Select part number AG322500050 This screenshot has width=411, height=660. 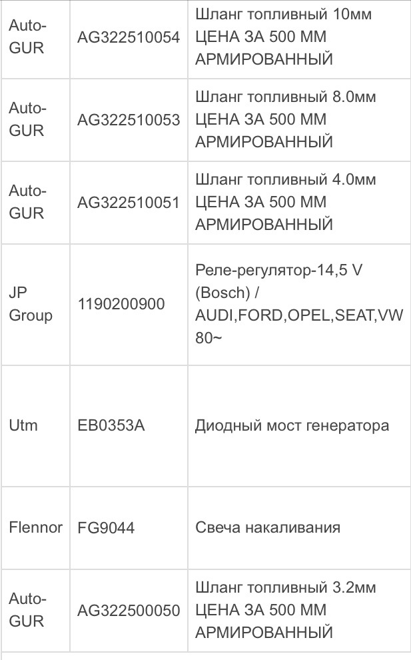click(x=129, y=610)
